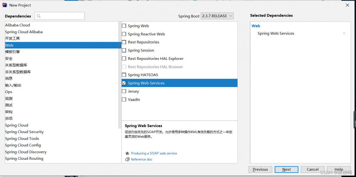Viewport: 356px width, 177px height.
Task: Open the Producing a SOAP web service link
Action: [x=154, y=153]
